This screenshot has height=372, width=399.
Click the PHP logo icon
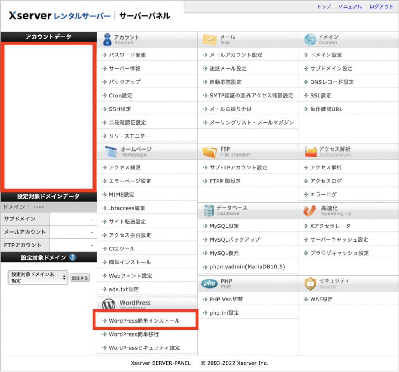point(209,284)
